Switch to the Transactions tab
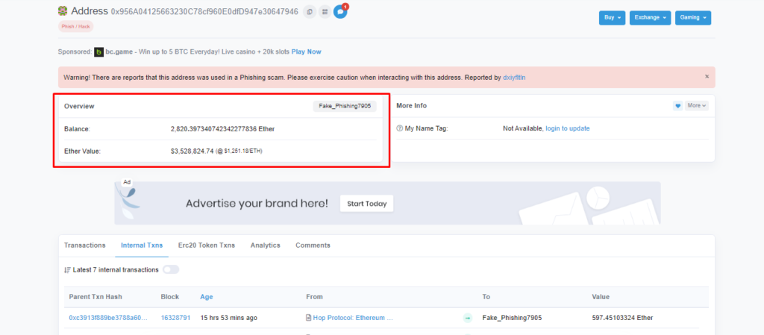The height and width of the screenshot is (335, 764). click(x=84, y=245)
